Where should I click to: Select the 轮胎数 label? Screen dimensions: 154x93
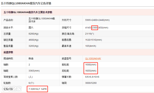[x=7, y=83]
